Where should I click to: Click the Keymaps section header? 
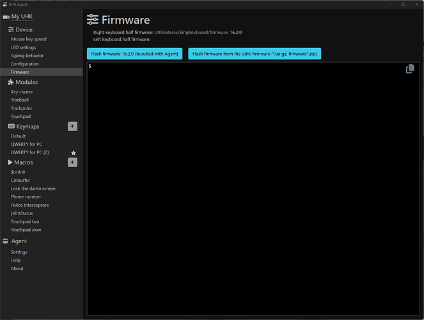coord(27,127)
